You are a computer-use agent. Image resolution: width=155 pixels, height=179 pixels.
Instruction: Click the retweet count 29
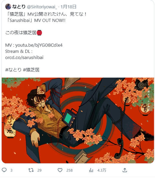39,170
